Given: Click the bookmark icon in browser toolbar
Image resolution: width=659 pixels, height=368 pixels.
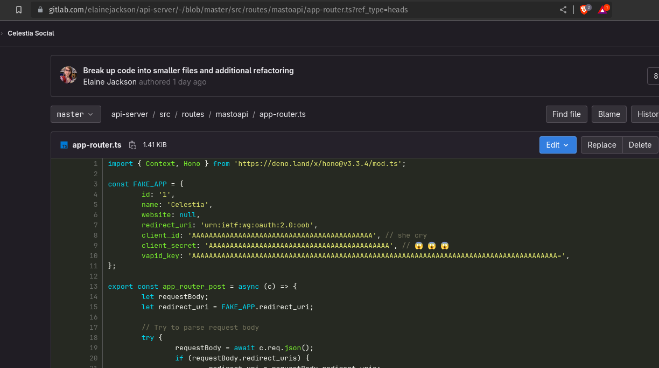Looking at the screenshot, I should coord(19,10).
